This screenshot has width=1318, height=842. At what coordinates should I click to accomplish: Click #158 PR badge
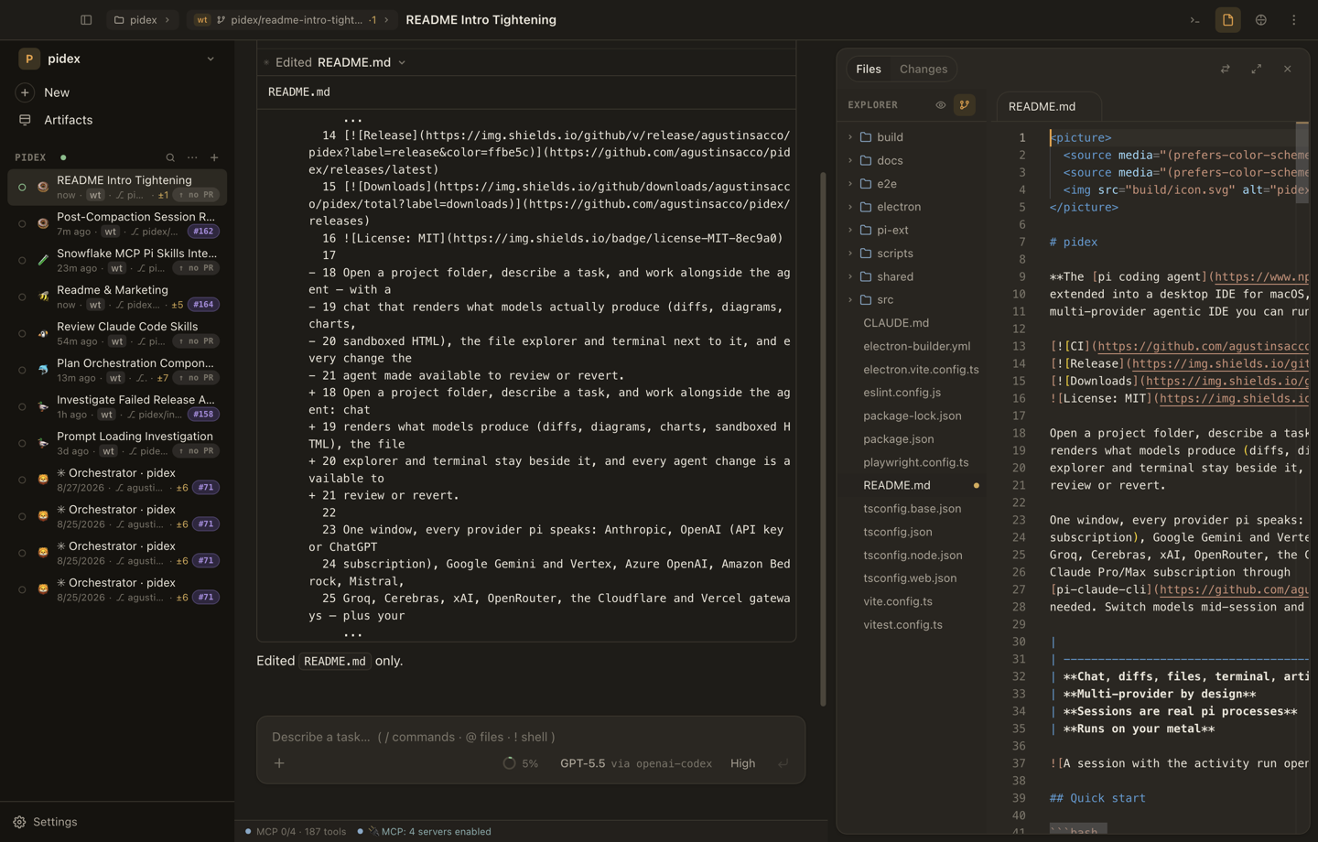(x=203, y=415)
